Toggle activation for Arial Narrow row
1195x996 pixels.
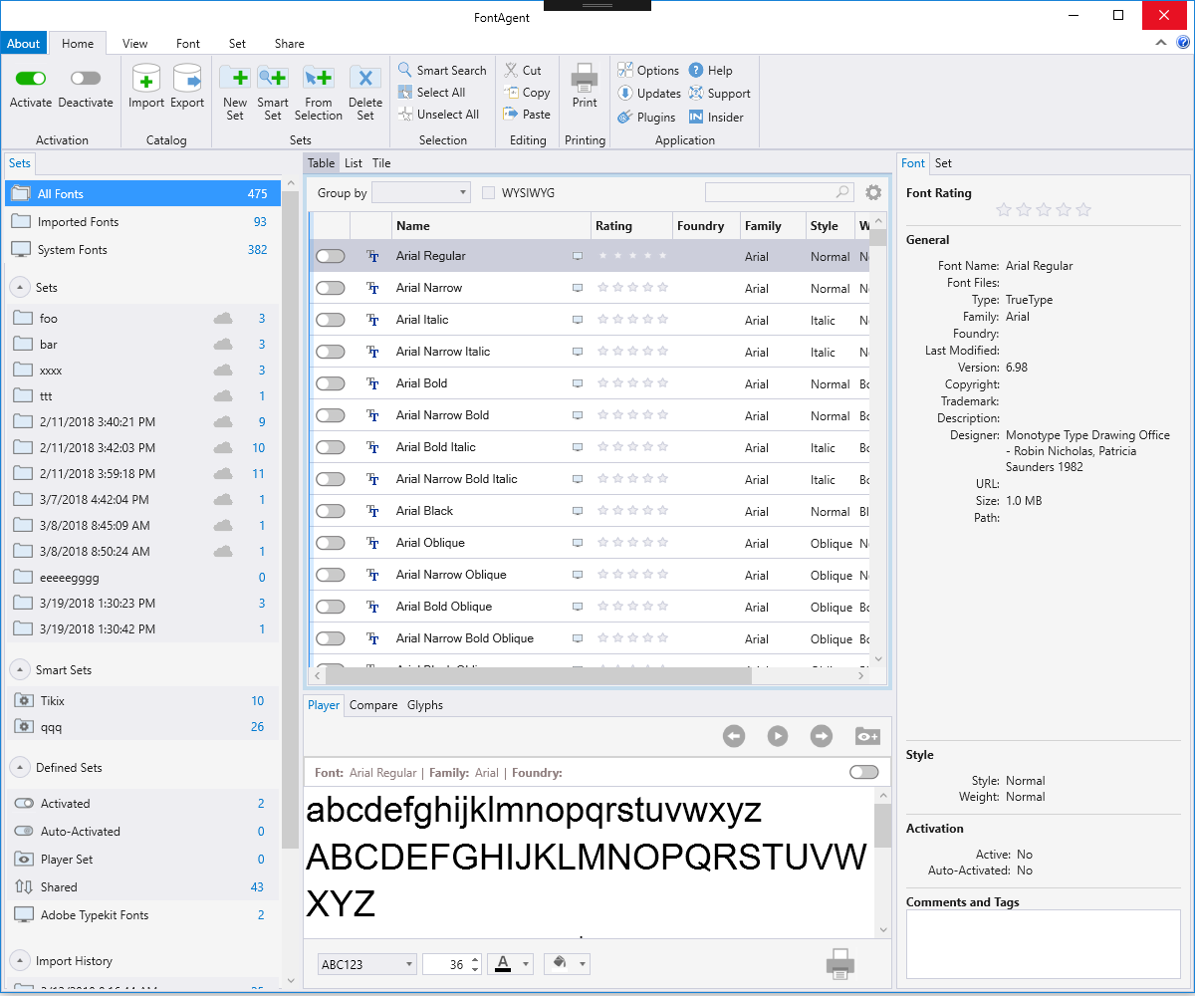click(x=330, y=288)
